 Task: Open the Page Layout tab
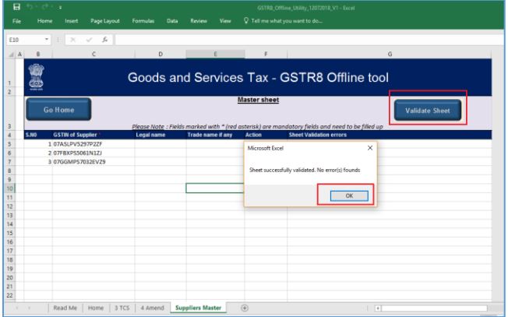(105, 21)
